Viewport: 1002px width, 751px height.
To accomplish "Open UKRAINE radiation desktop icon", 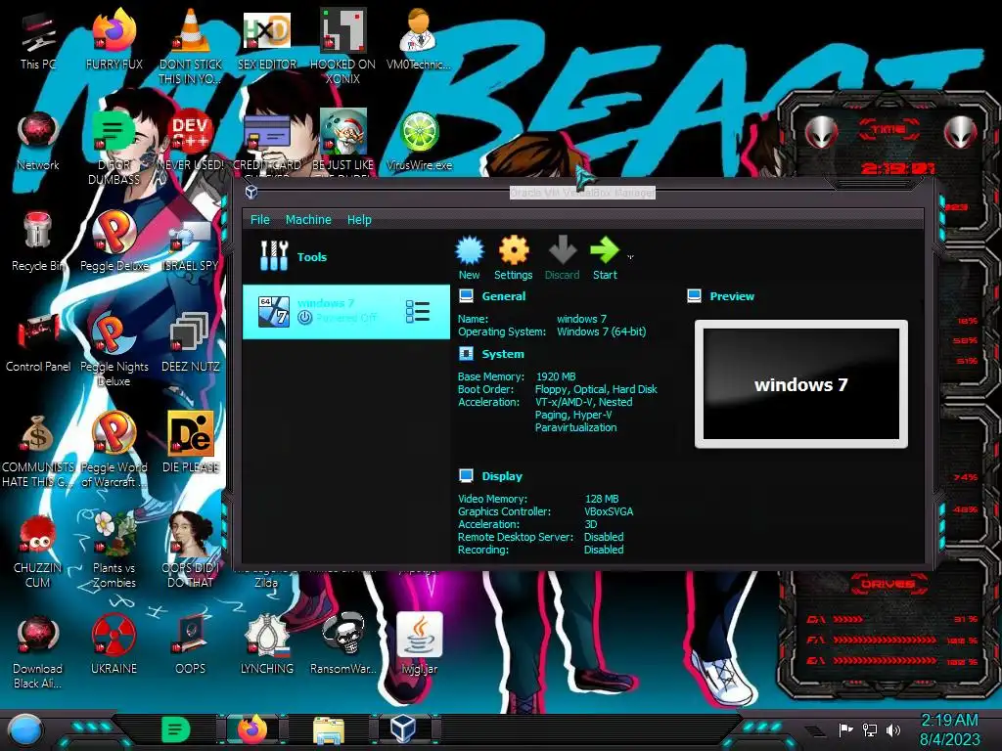I will point(114,643).
